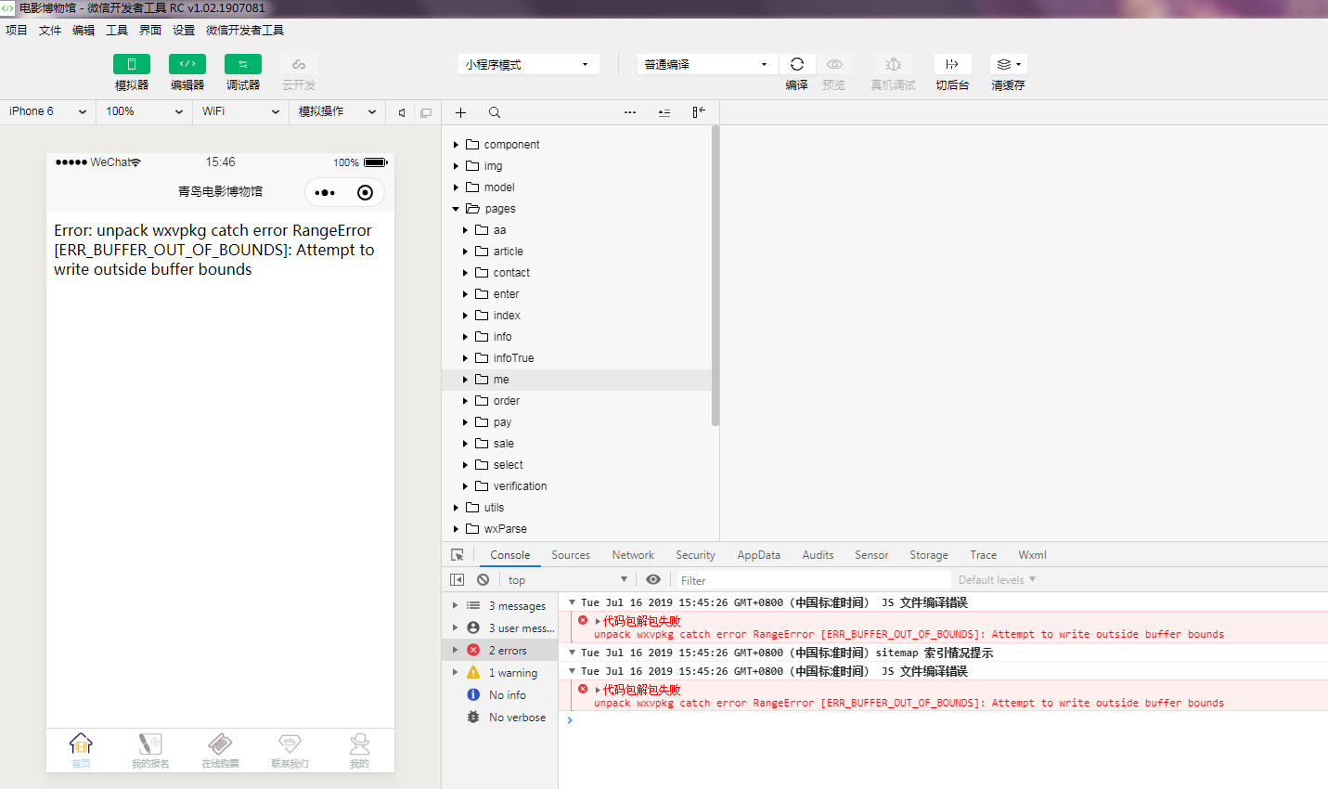Click the compile refresh icon
The height and width of the screenshot is (789, 1328).
click(x=796, y=64)
